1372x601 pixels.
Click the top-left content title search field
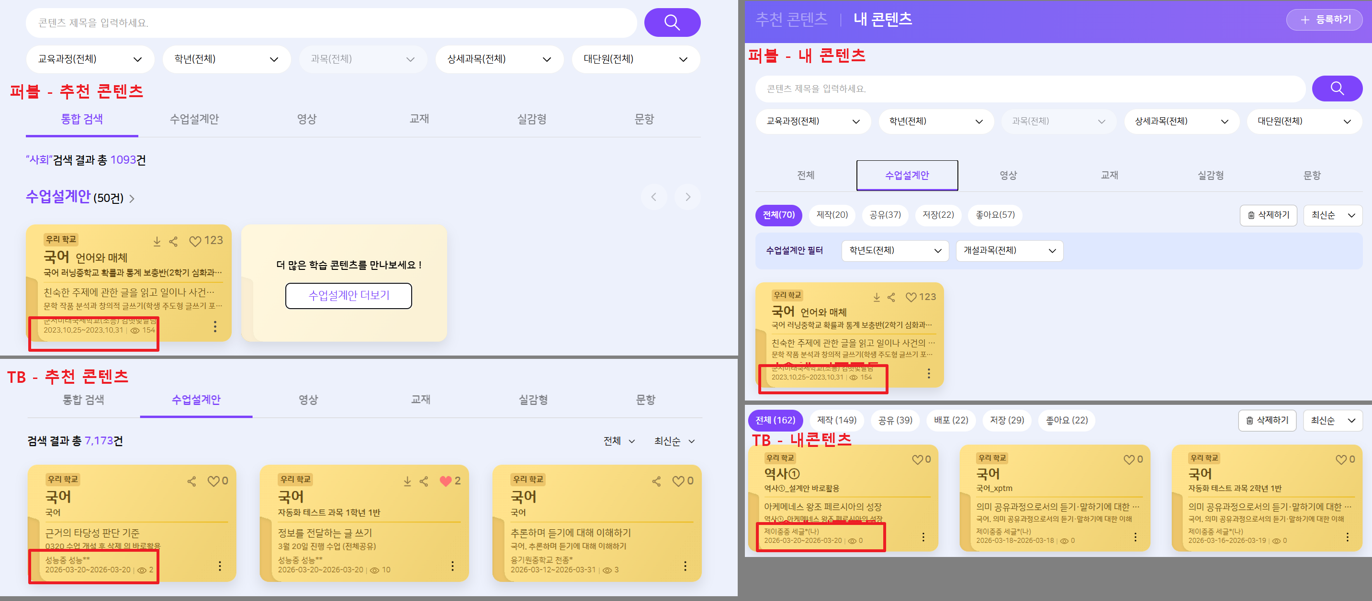(330, 23)
